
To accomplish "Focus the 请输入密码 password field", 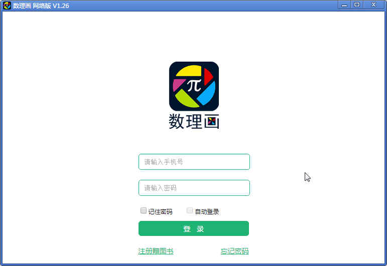I will [194, 188].
